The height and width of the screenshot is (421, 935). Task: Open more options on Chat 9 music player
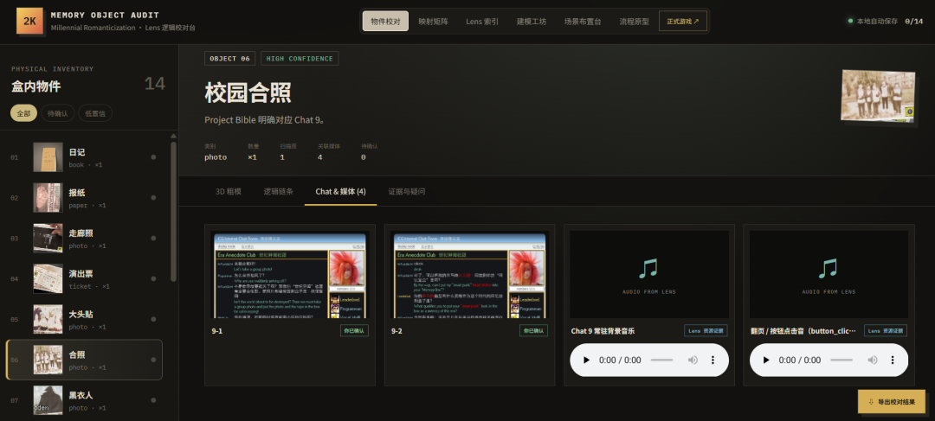click(x=713, y=360)
